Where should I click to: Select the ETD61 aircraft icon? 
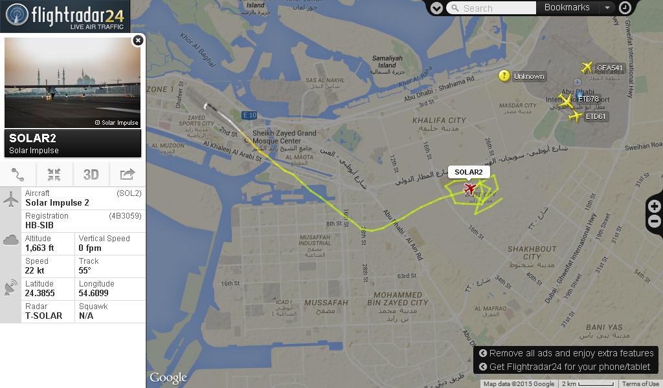pos(576,116)
